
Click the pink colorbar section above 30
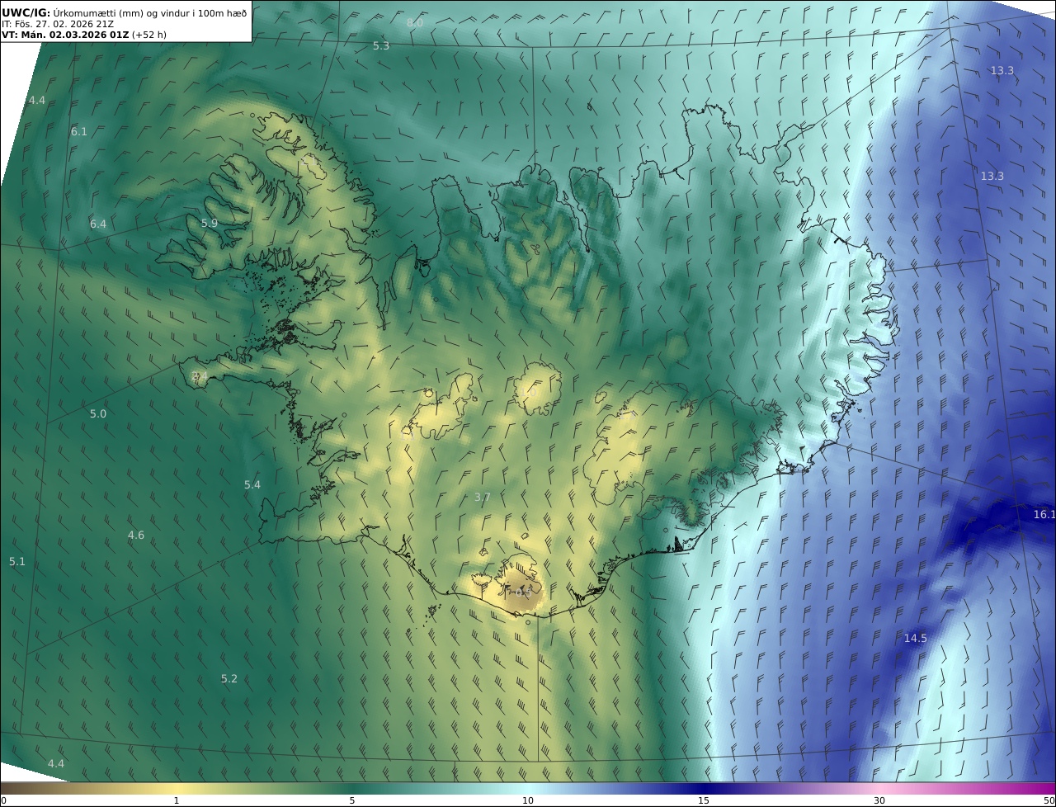879,788
